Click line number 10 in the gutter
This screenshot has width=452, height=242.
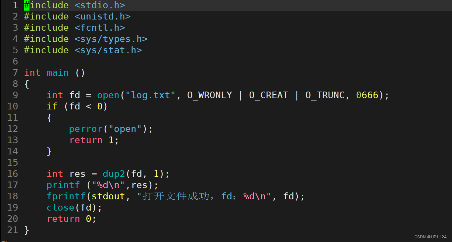click(x=13, y=106)
